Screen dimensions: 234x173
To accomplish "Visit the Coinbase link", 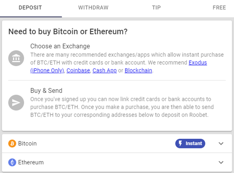I will click(x=78, y=71).
